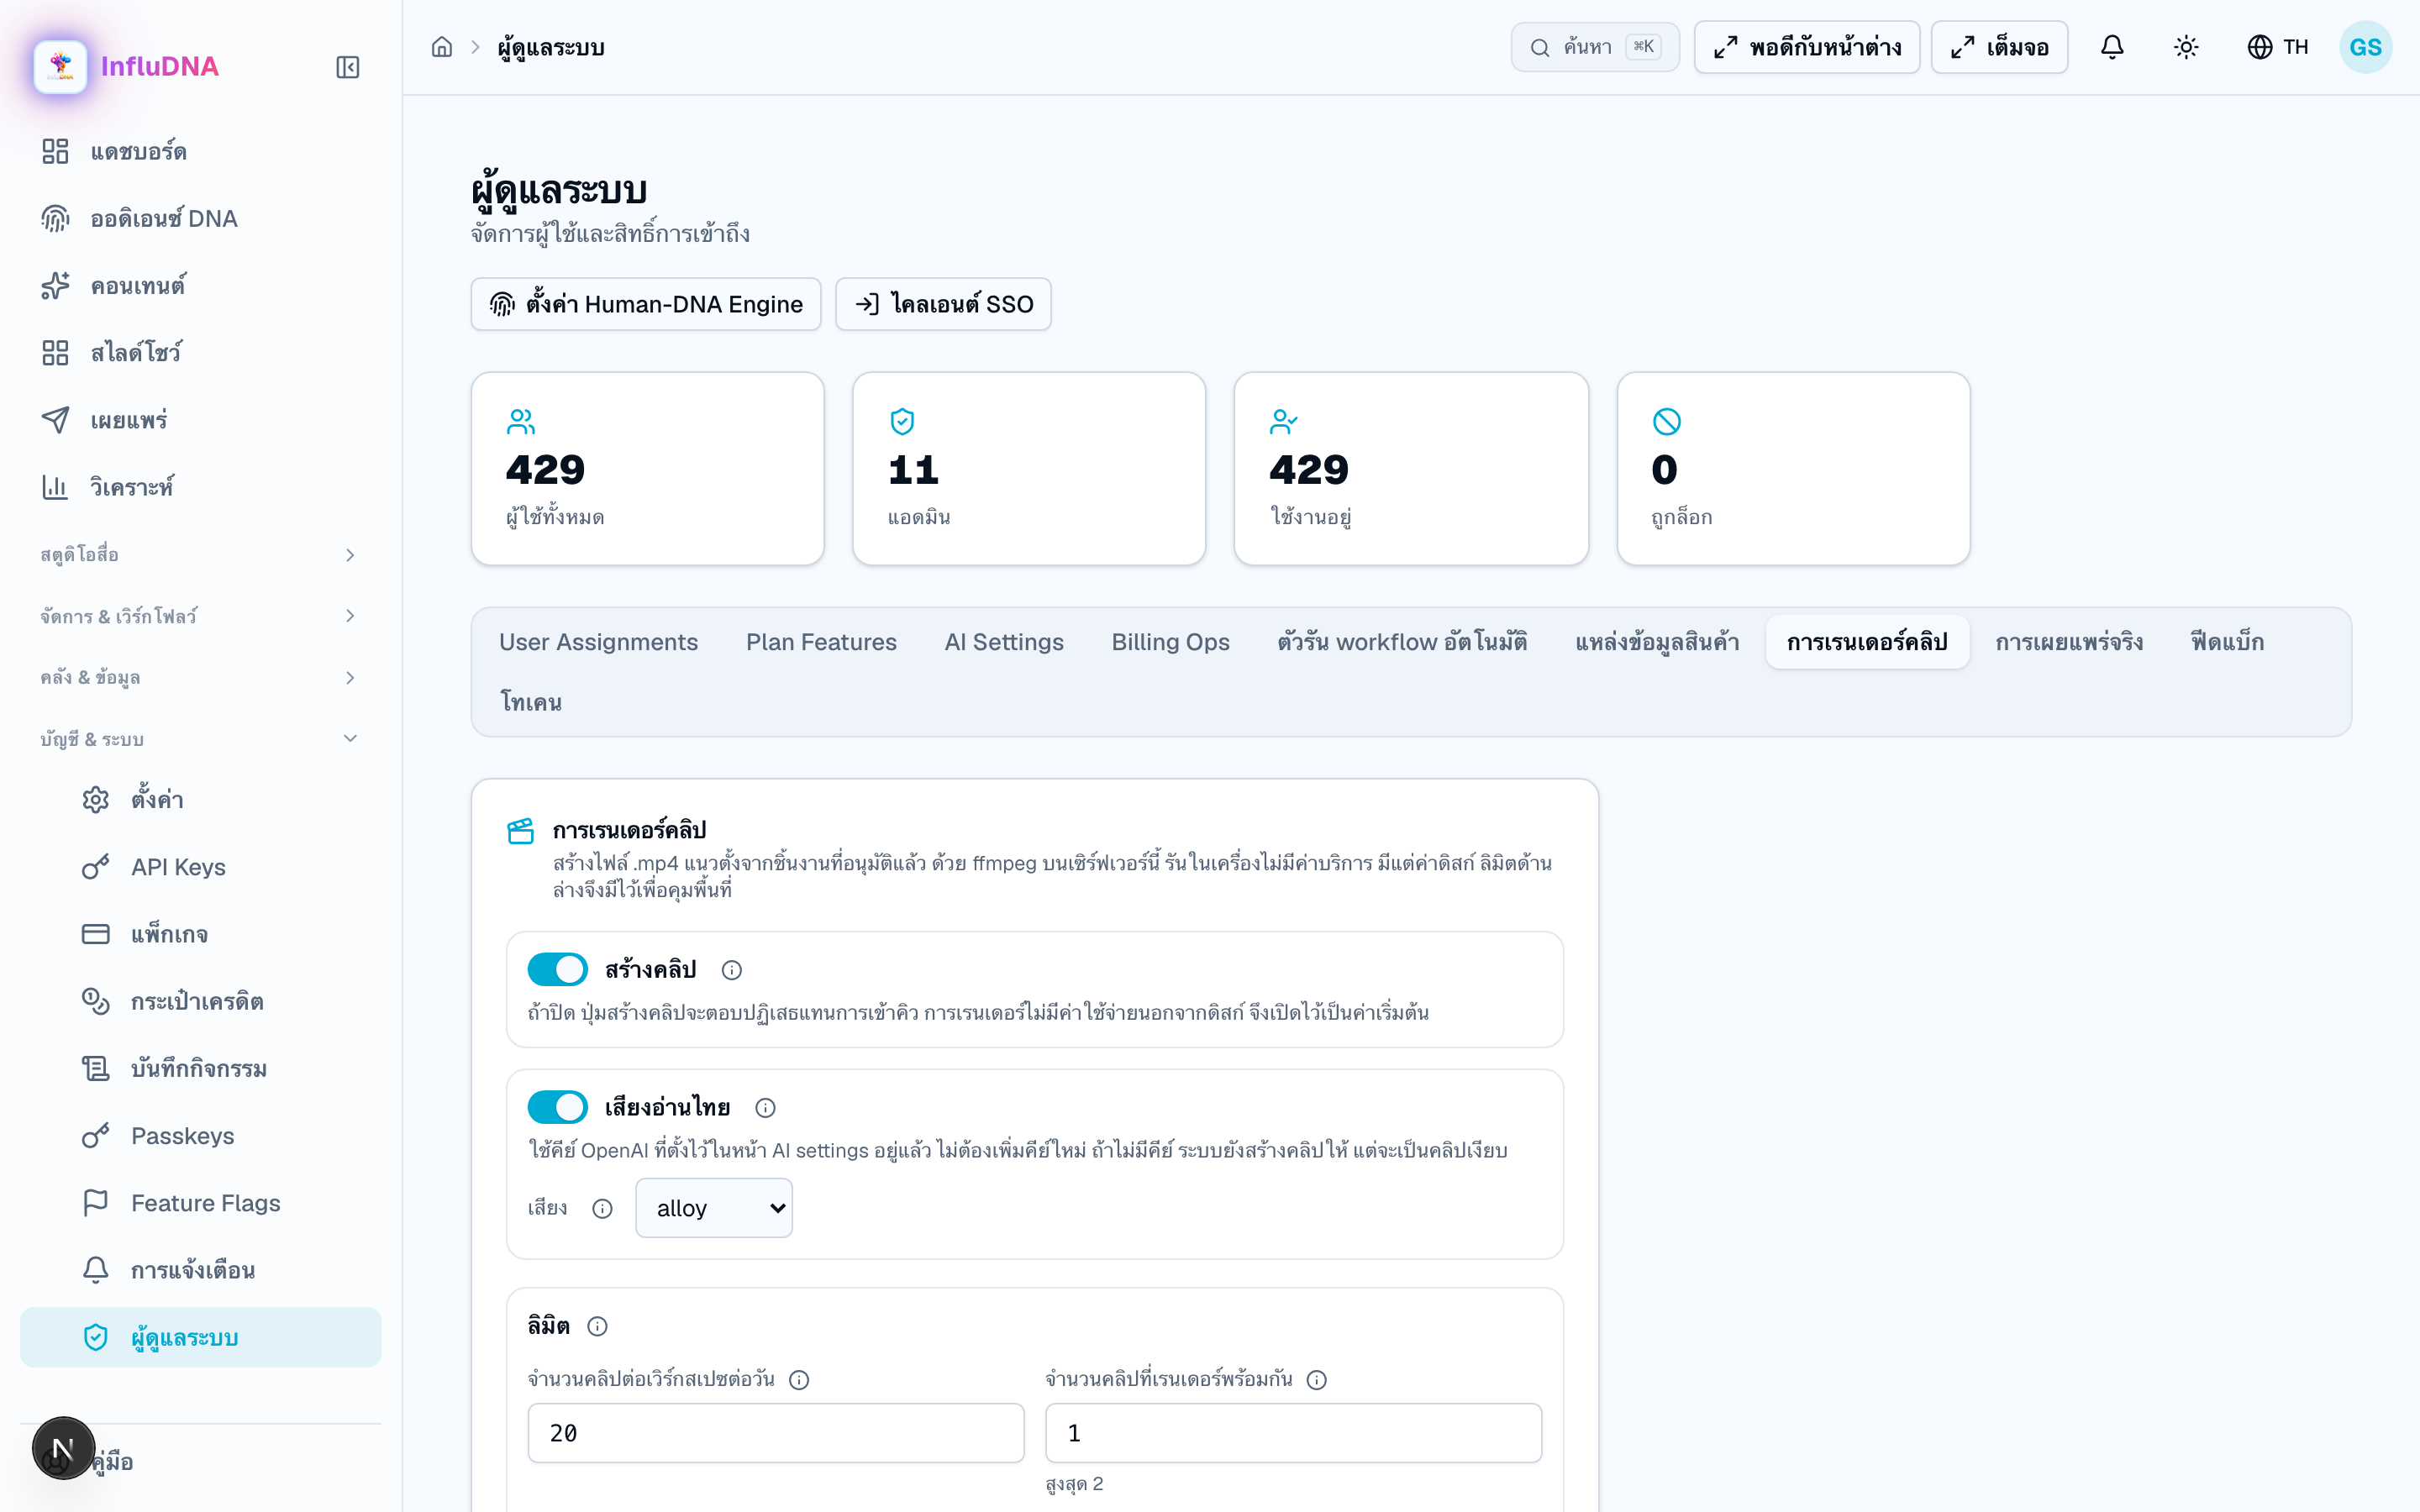2420x1512 pixels.
Task: Open the Billing Ops tab
Action: [x=1170, y=642]
